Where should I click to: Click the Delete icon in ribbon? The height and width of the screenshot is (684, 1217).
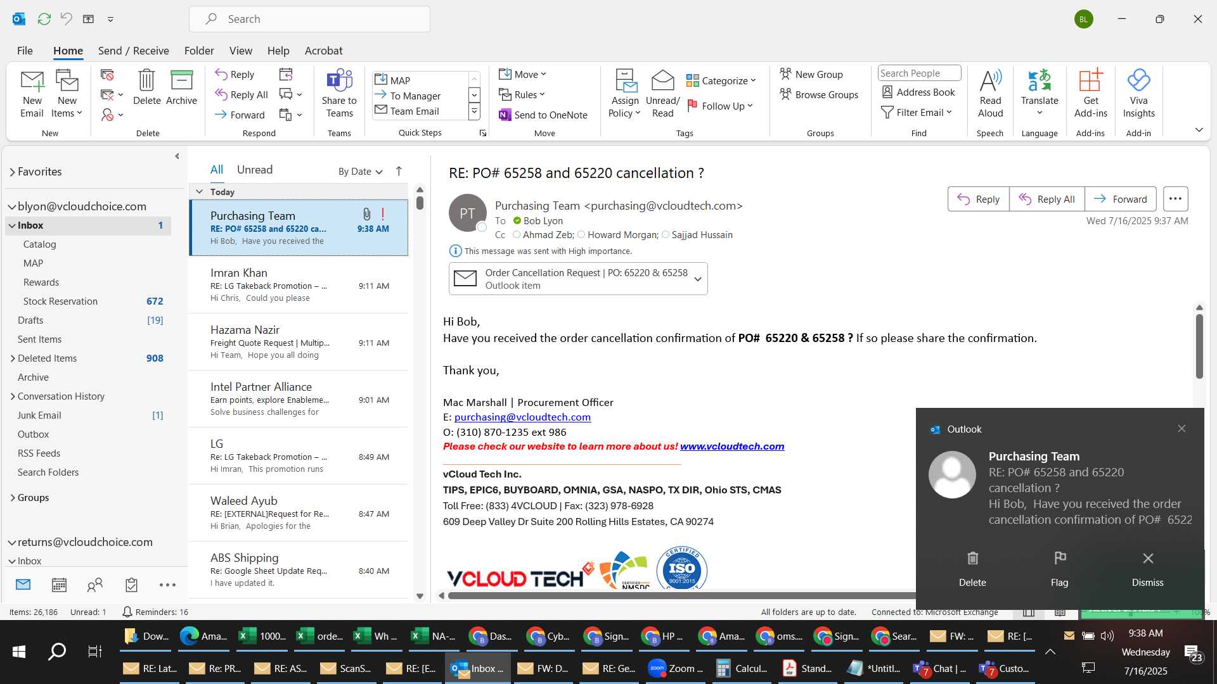coord(146,87)
